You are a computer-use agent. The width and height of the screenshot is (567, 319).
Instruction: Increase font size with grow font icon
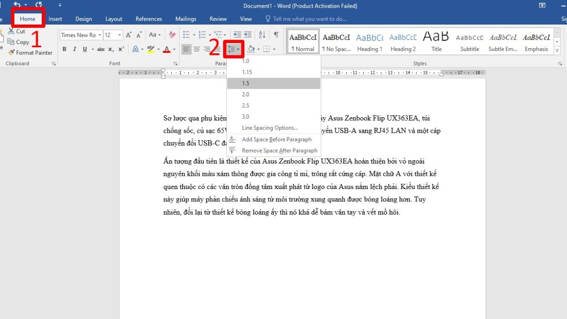pyautogui.click(x=129, y=35)
